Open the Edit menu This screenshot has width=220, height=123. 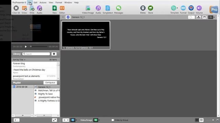point(35,2)
